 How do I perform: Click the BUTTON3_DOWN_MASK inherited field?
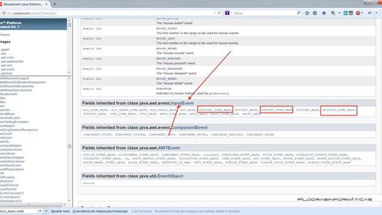click(339, 110)
